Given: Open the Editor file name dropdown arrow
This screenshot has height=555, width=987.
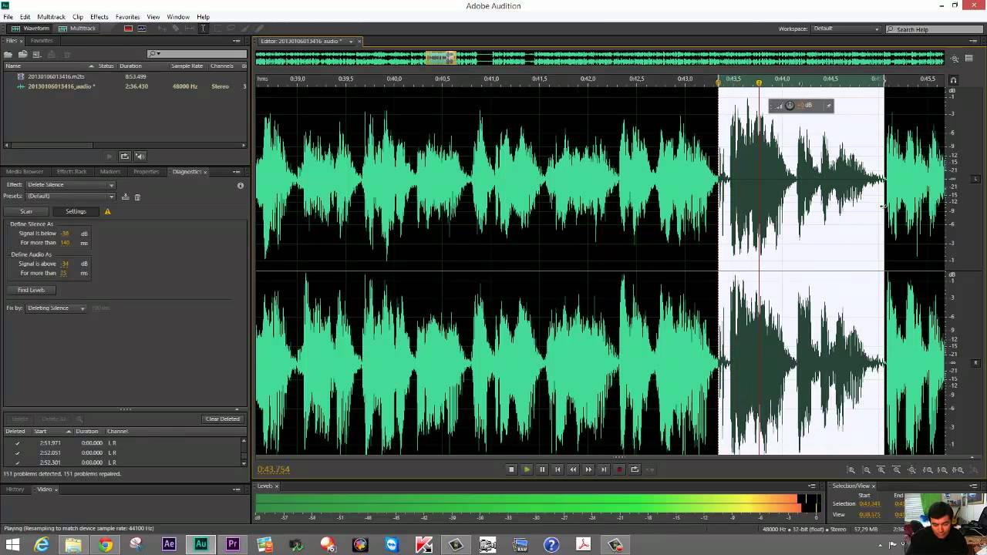Looking at the screenshot, I should pos(351,41).
